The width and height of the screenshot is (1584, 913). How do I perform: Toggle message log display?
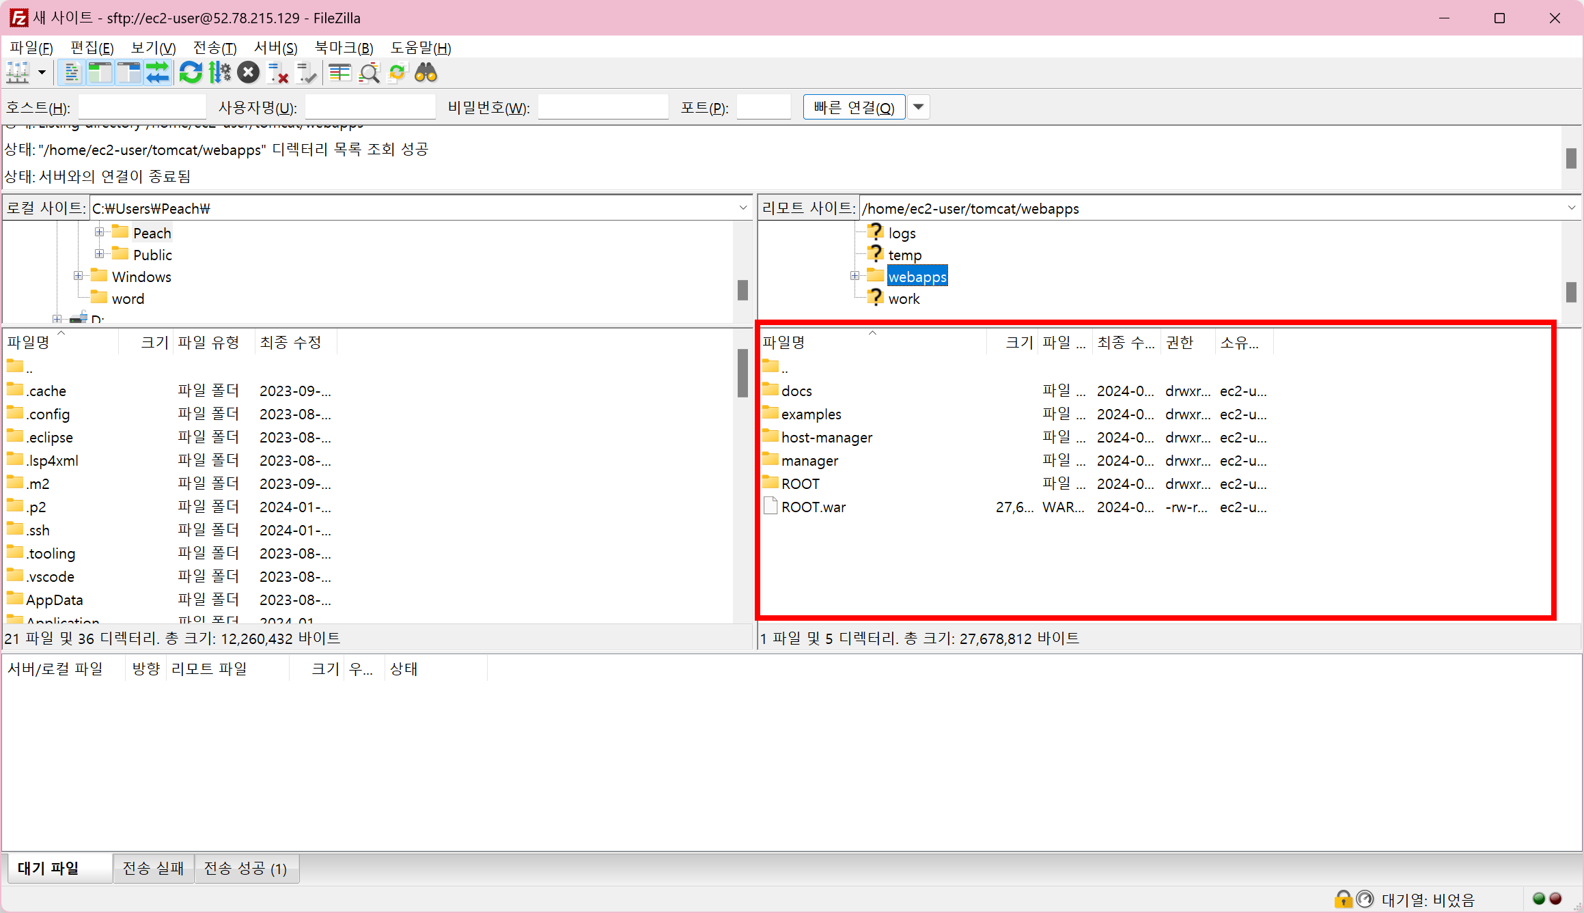(70, 72)
